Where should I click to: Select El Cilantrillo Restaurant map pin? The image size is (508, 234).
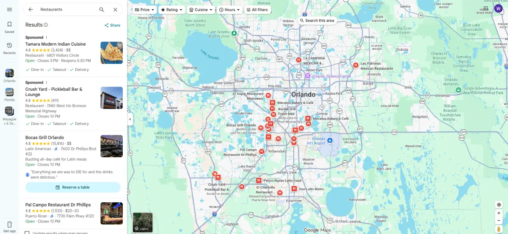tap(280, 193)
